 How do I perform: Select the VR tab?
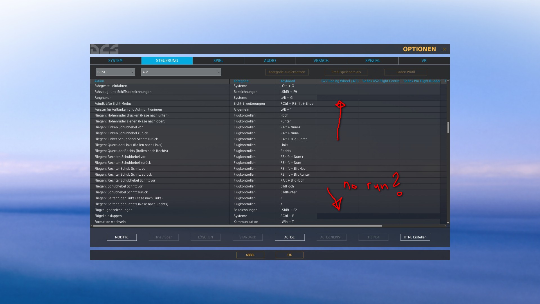pos(424,61)
